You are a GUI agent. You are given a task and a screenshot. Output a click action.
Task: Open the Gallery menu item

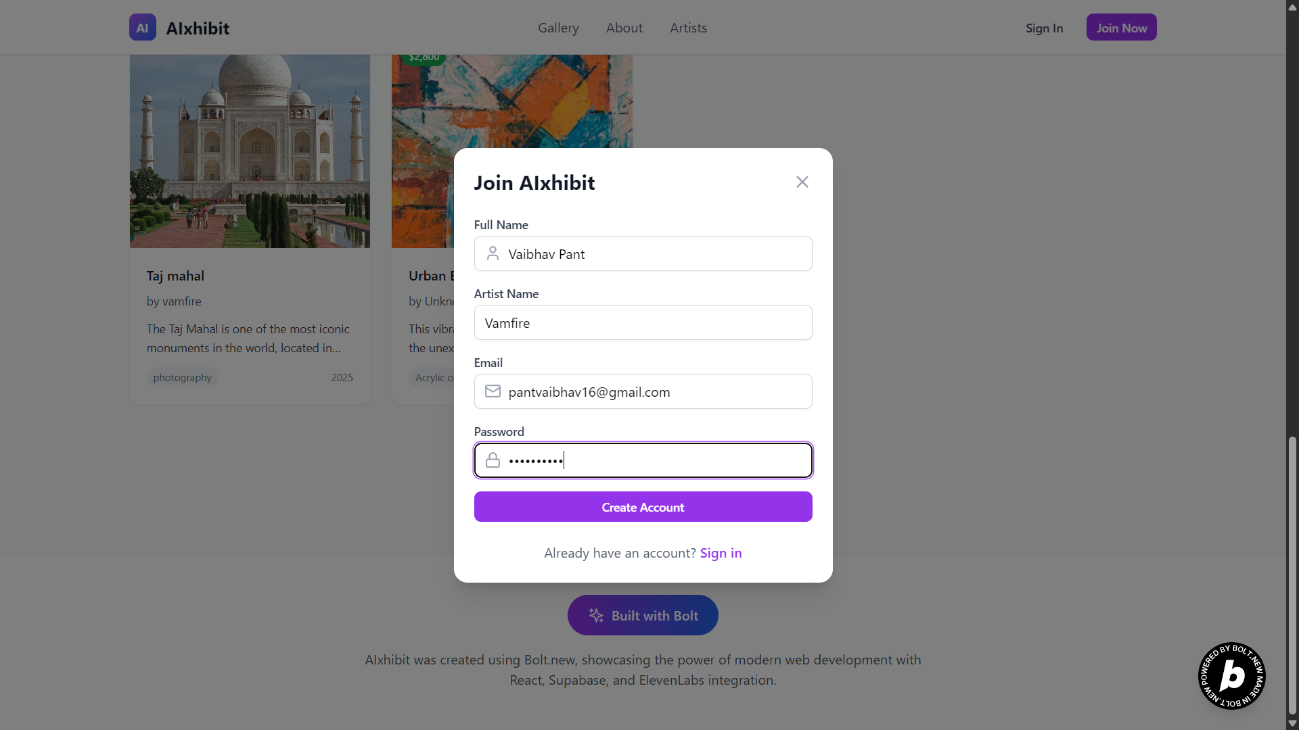tap(558, 28)
